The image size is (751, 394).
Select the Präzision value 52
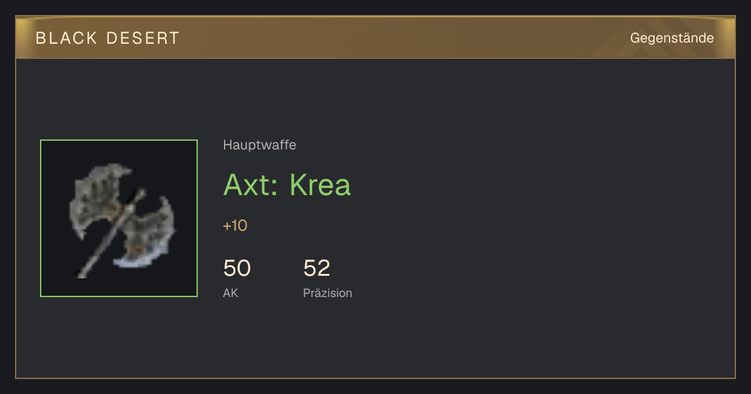pyautogui.click(x=317, y=268)
